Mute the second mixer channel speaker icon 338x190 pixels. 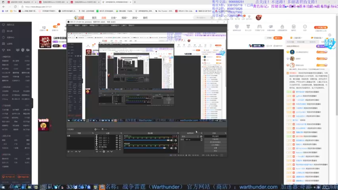(x=172, y=148)
